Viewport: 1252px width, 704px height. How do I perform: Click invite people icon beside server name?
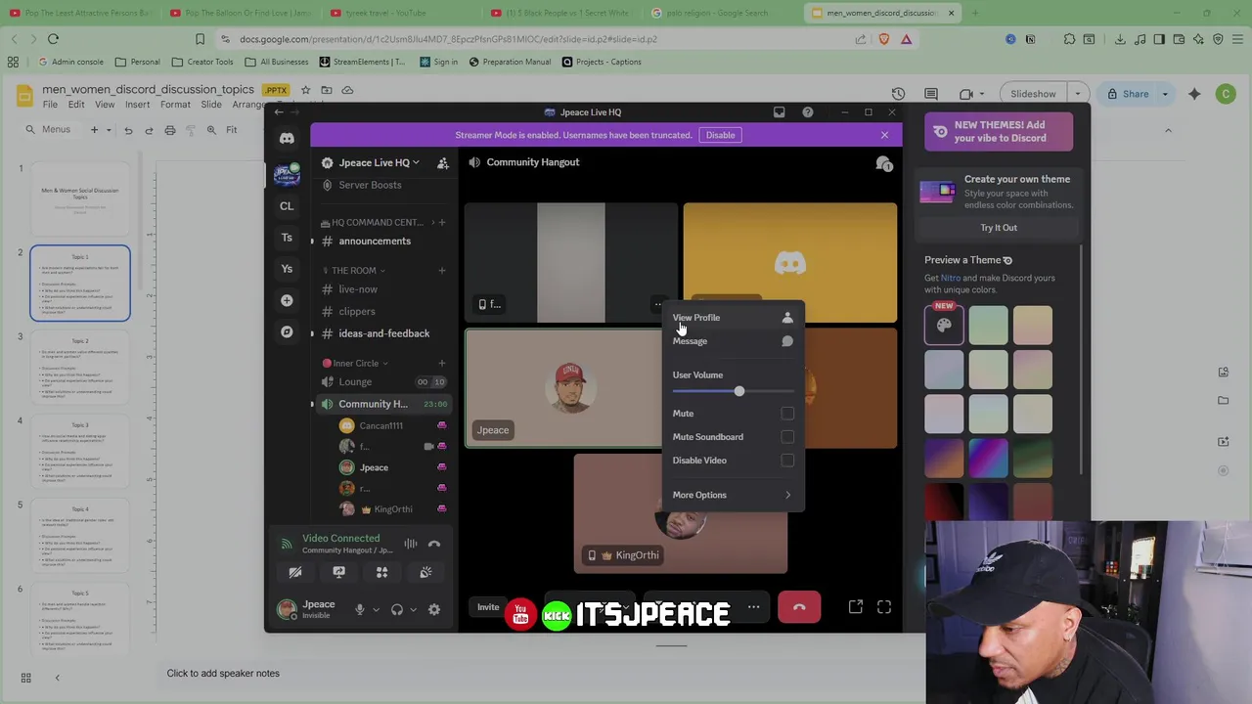point(442,162)
